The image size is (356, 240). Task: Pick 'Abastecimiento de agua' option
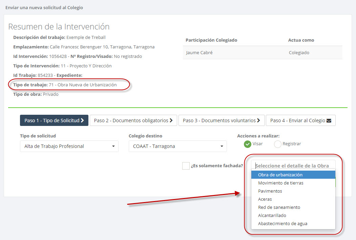(282, 223)
